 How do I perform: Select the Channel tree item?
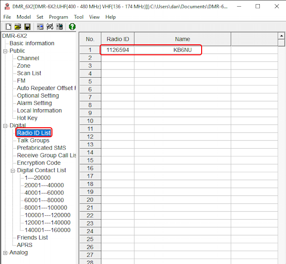pyautogui.click(x=28, y=58)
